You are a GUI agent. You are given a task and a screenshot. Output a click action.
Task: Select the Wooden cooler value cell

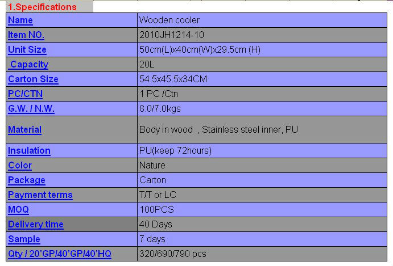coord(169,20)
